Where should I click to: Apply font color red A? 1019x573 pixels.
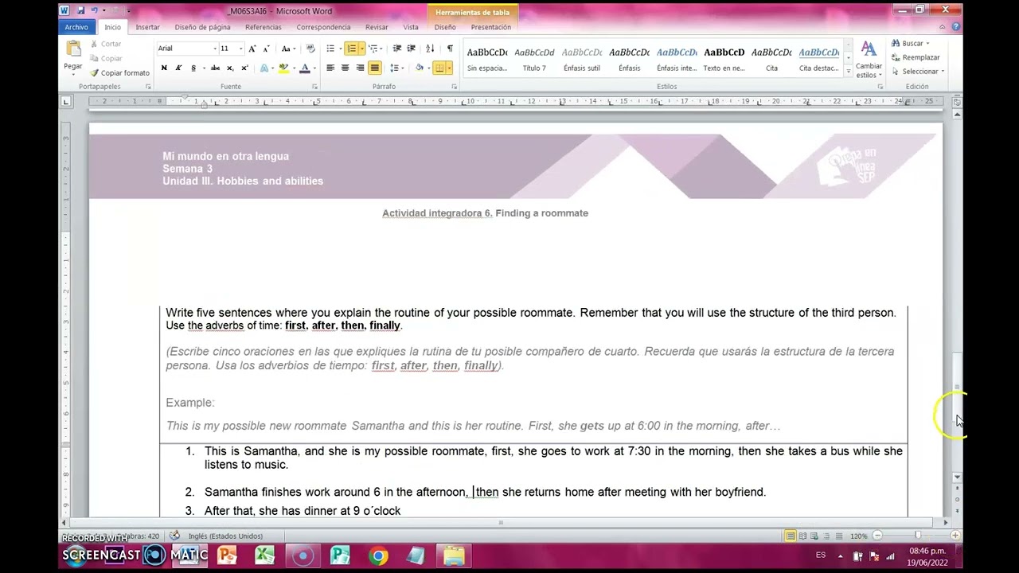[x=304, y=68]
